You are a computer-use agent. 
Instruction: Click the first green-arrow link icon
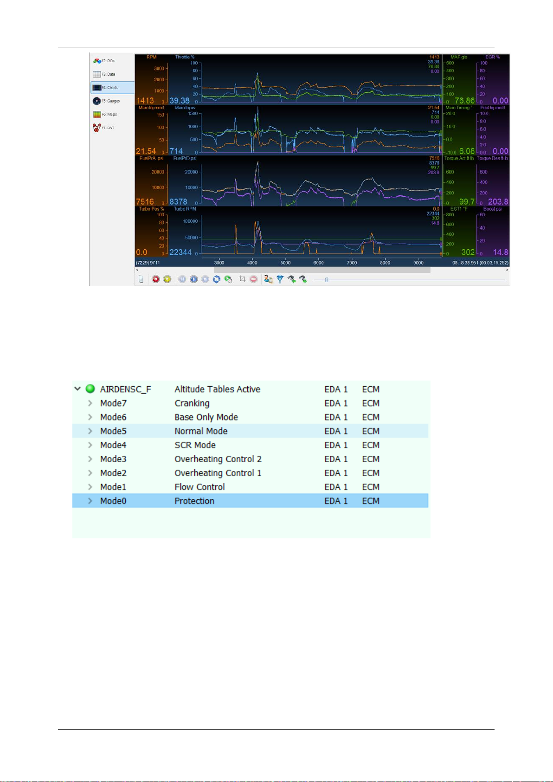pos(291,279)
